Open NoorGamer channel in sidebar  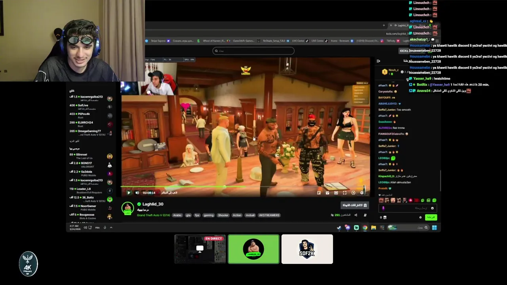[x=91, y=208]
